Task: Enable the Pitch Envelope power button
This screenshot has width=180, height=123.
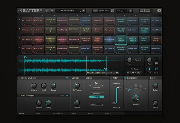Action: (x=19, y=95)
